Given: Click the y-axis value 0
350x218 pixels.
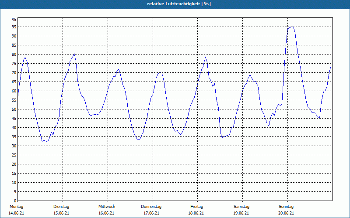Looking at the screenshot, I should (15, 201).
